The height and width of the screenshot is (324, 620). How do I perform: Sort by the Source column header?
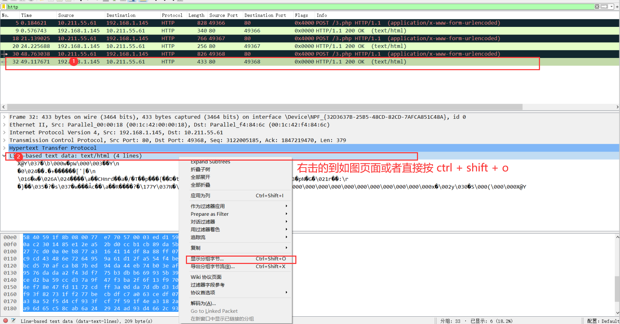click(81, 15)
